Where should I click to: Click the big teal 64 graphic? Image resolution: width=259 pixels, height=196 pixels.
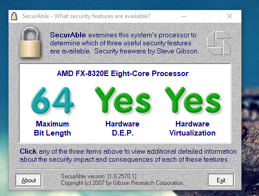tap(52, 100)
